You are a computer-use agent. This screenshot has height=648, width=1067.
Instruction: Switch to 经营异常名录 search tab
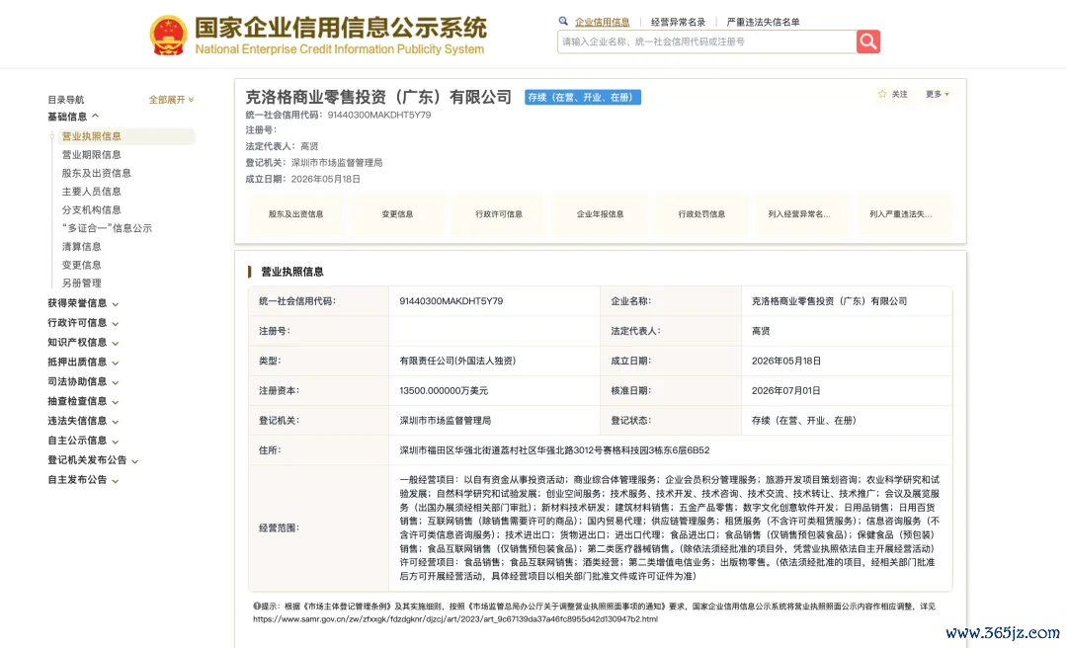(678, 22)
